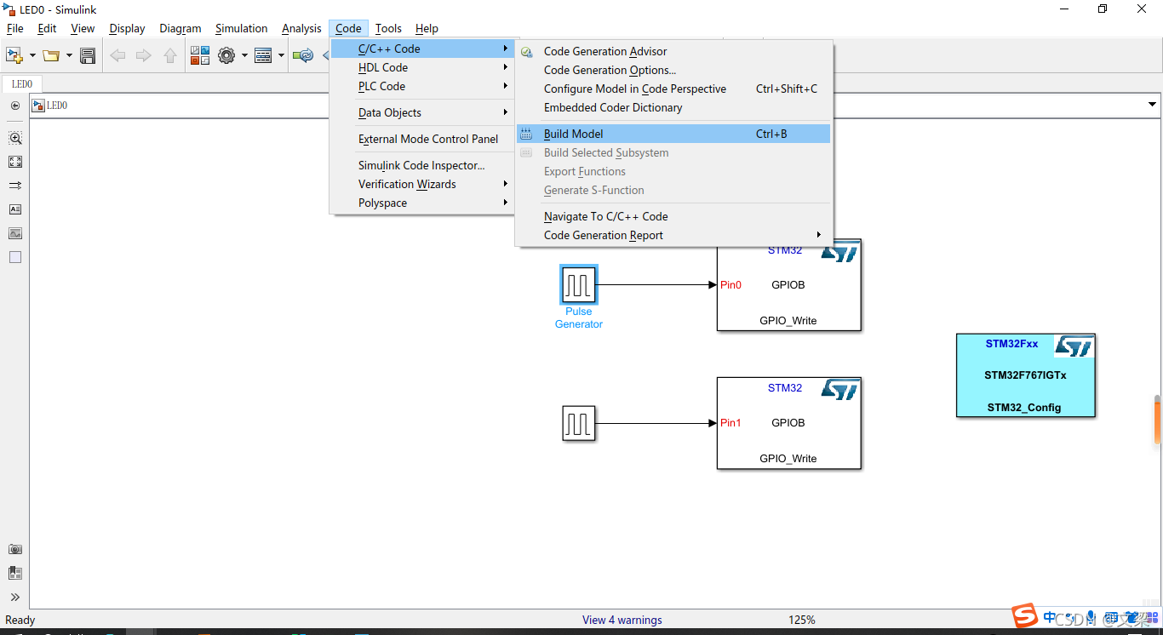Open the Diagram menu
Image resolution: width=1163 pixels, height=635 pixels.
coord(180,28)
